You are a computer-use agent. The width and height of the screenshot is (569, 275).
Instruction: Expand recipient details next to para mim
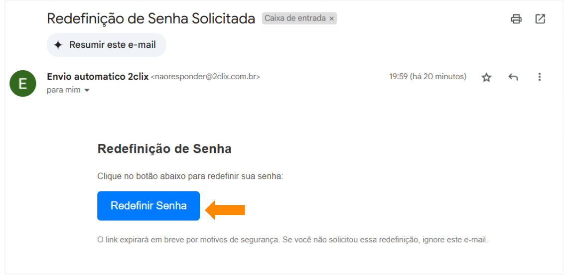pos(87,91)
